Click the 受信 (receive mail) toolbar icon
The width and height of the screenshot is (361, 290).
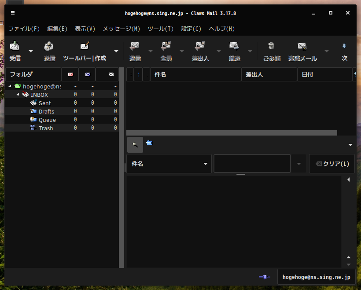[15, 46]
